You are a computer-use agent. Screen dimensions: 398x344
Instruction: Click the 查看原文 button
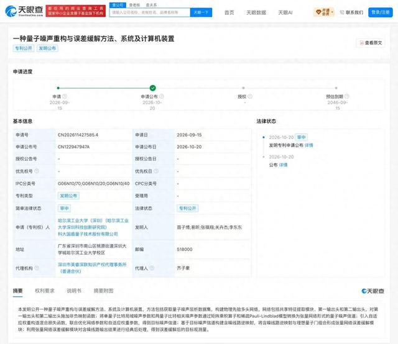pos(371,43)
